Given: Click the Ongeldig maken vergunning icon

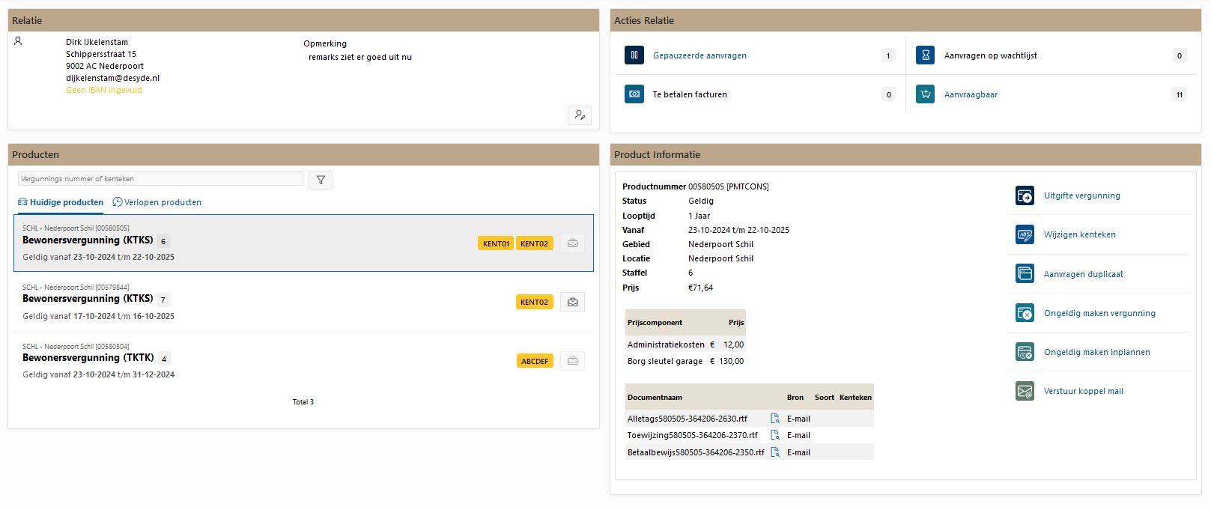Looking at the screenshot, I should click(x=1025, y=313).
